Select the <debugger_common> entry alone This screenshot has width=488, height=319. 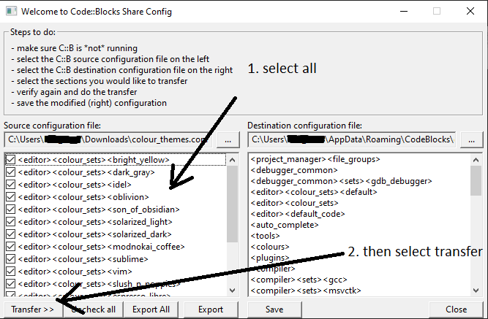pyautogui.click(x=294, y=170)
